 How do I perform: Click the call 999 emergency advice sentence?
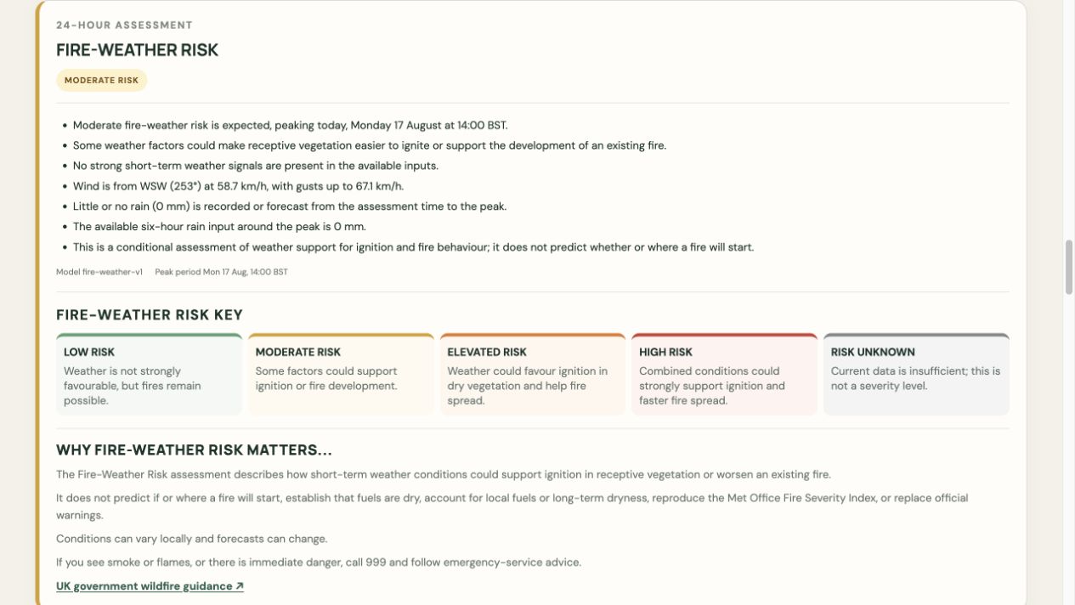319,563
